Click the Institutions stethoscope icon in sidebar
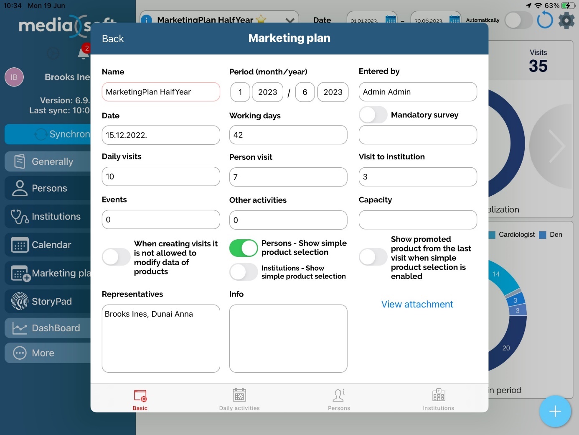The image size is (579, 435). click(x=19, y=217)
